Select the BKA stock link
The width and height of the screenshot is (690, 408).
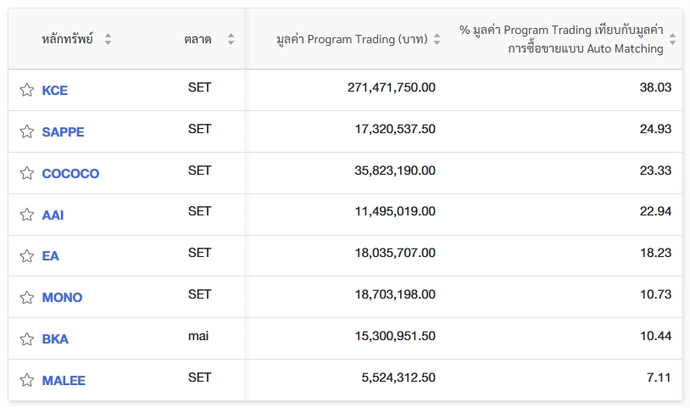[x=55, y=338]
